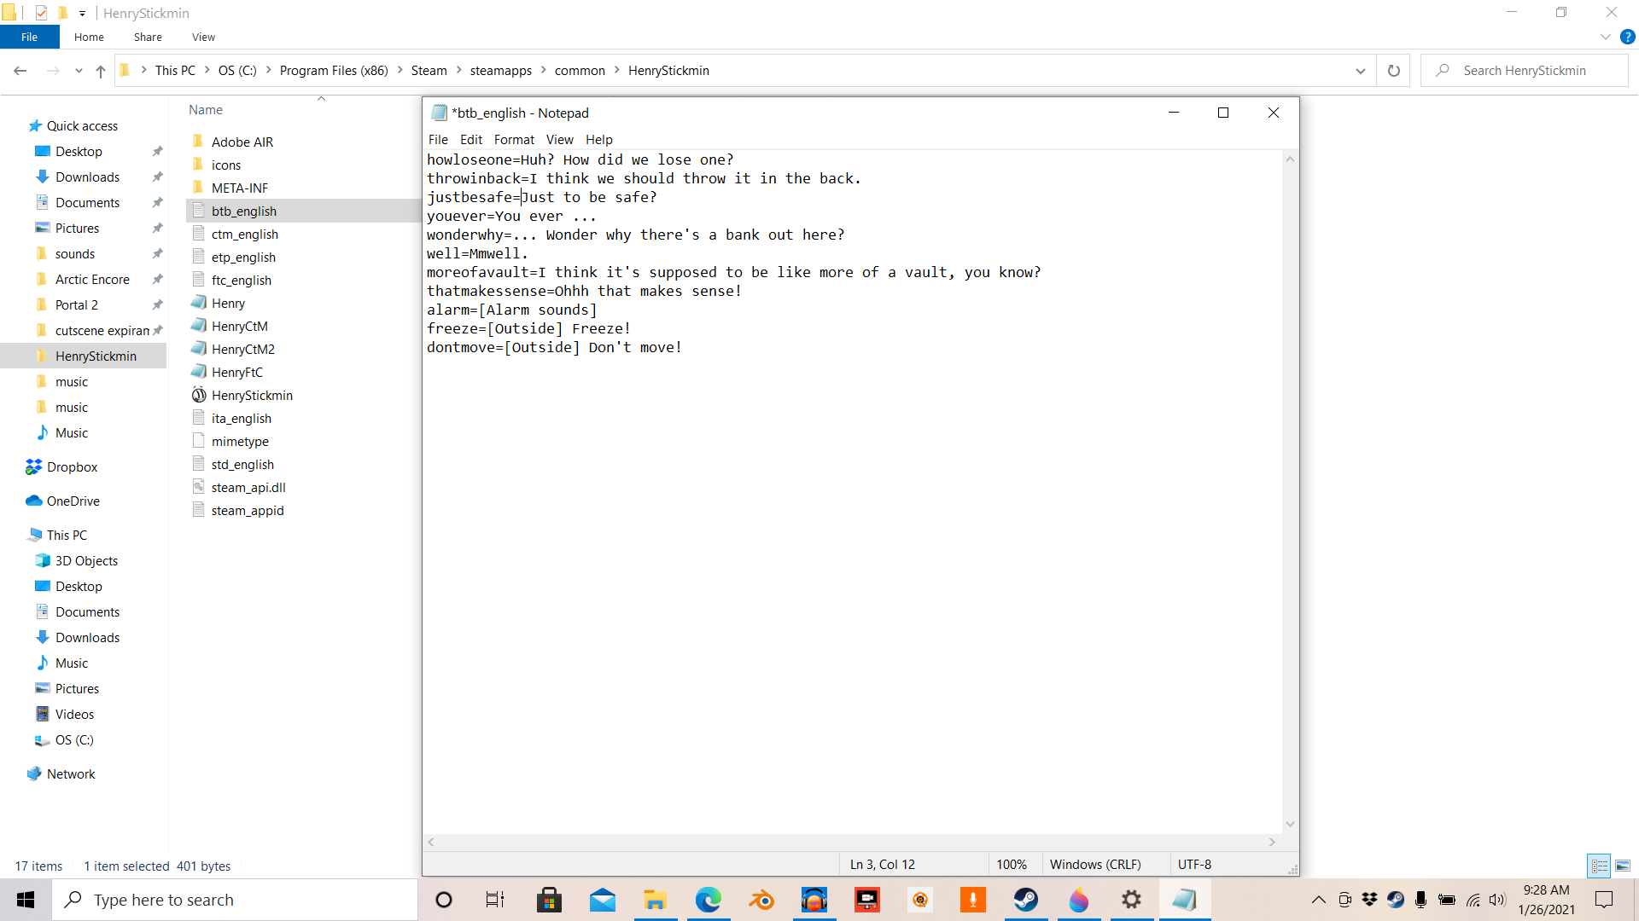Click the Explorer Help question mark icon
The height and width of the screenshot is (921, 1639).
1627,37
